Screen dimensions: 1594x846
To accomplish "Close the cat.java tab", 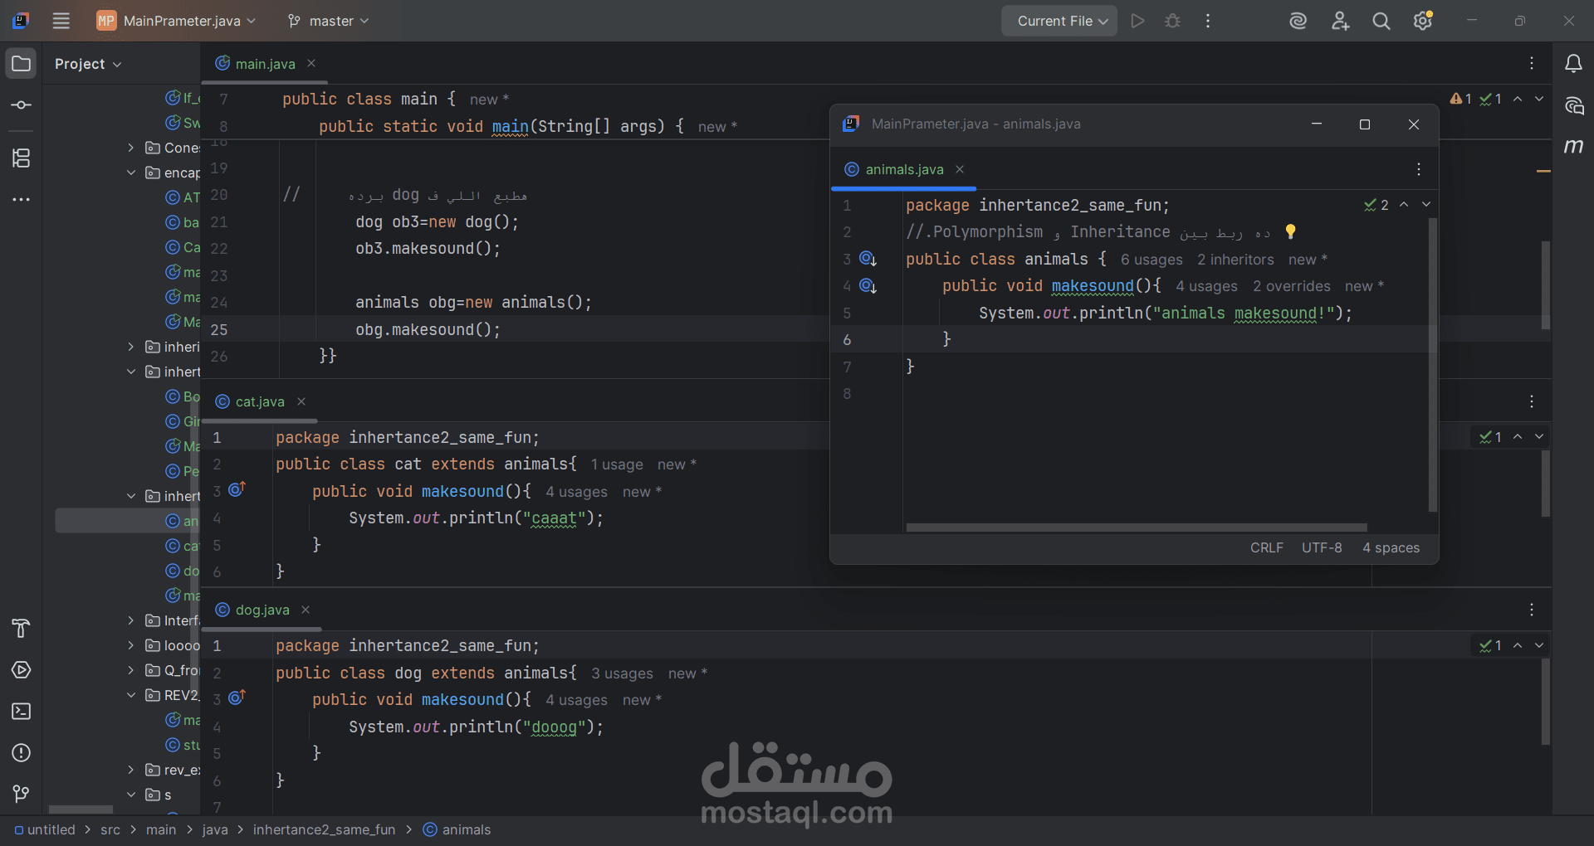I will [301, 401].
